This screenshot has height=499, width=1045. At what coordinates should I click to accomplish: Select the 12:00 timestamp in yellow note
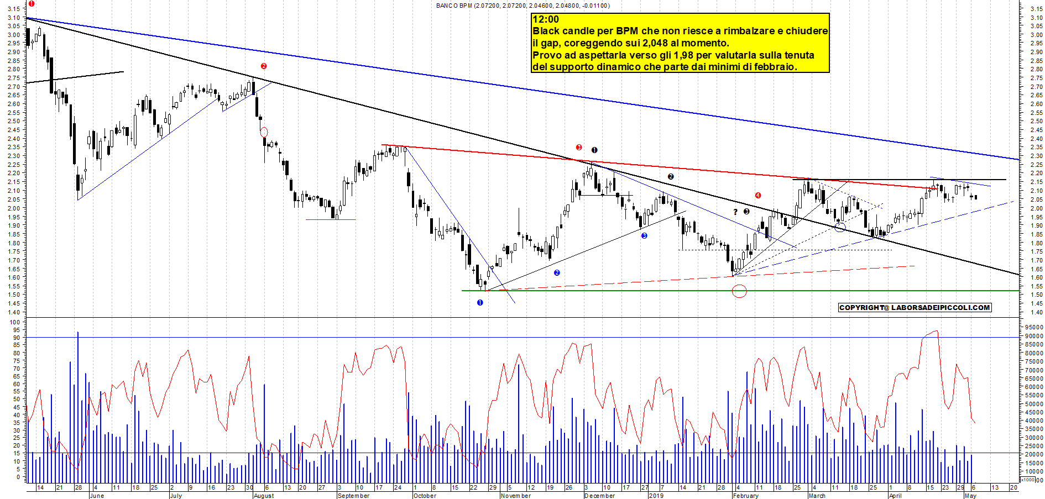pos(546,19)
